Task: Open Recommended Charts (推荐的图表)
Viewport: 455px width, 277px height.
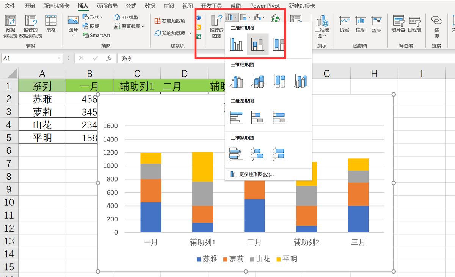Action: [217, 27]
